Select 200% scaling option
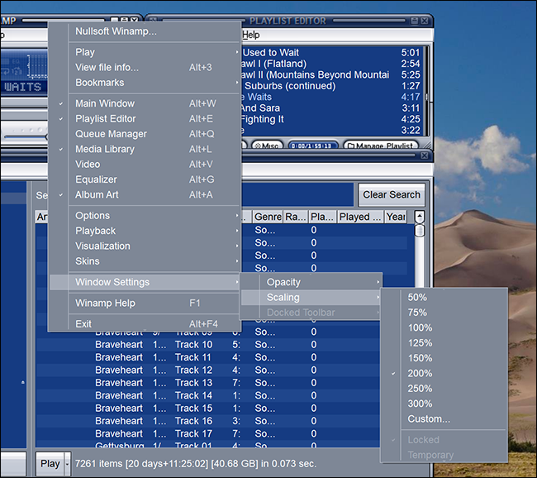Viewport: 537px width, 478px height. click(420, 373)
